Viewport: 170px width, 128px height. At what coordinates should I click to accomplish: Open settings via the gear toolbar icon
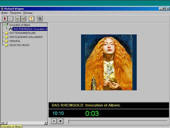click(x=40, y=19)
